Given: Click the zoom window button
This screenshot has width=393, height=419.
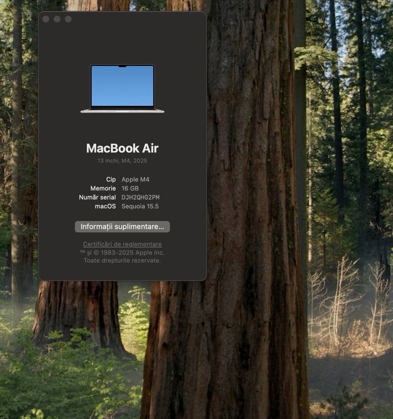Looking at the screenshot, I should coord(68,19).
